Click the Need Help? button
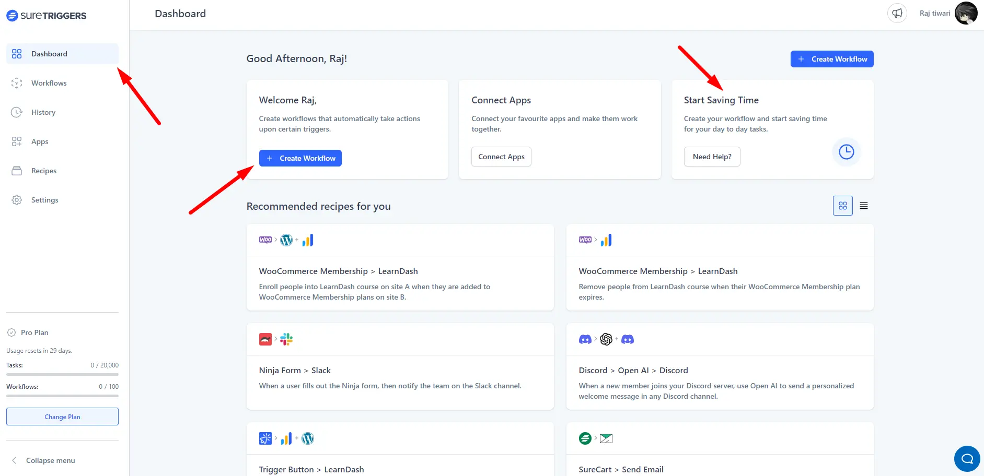This screenshot has height=476, width=984. pos(712,157)
